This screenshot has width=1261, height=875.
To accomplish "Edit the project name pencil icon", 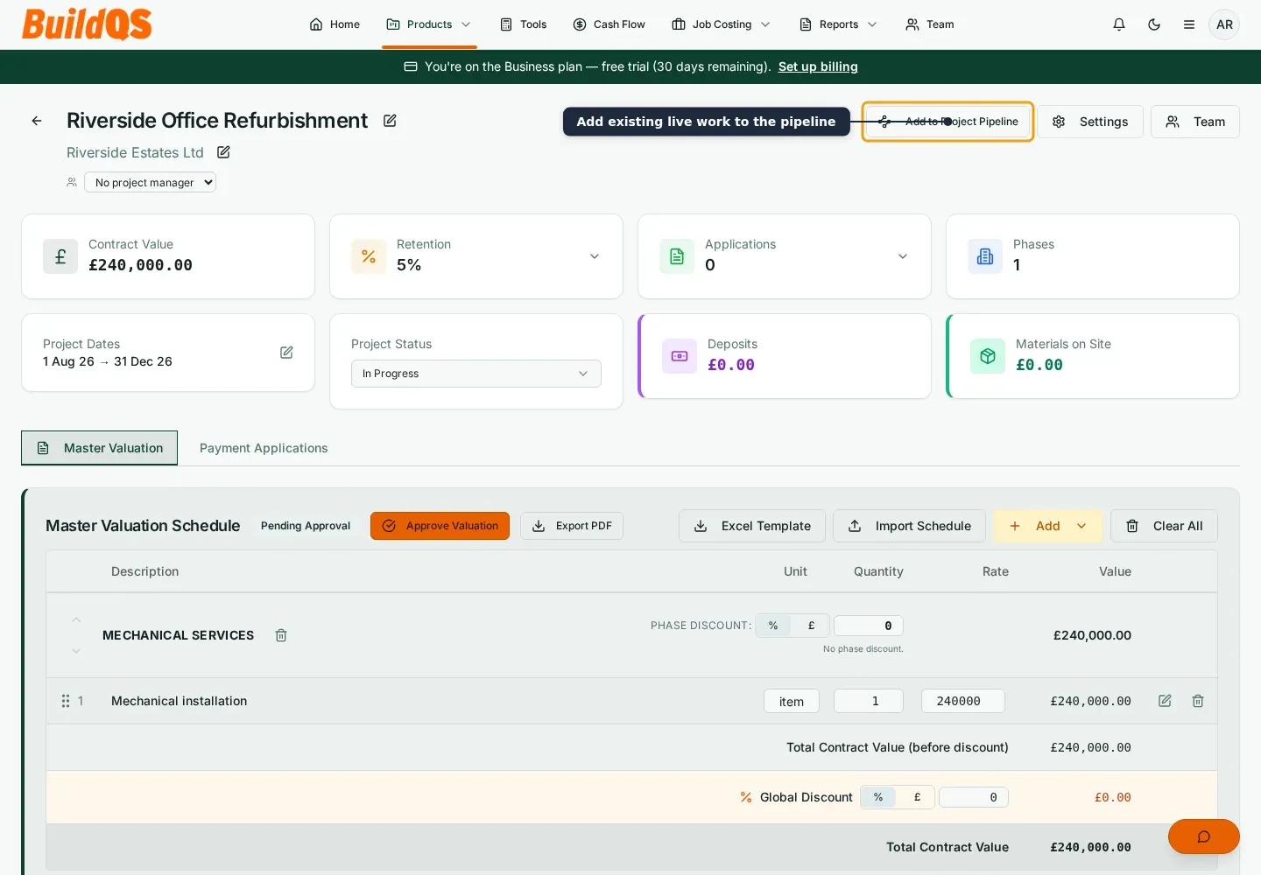I will point(391,121).
